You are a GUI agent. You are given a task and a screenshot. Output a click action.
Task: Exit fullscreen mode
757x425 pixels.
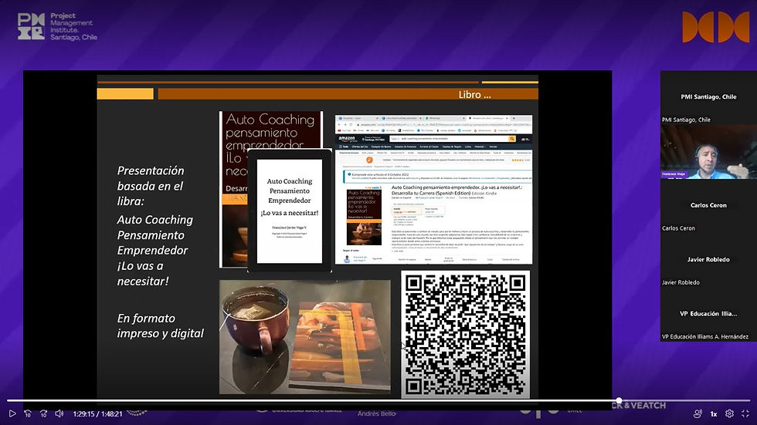pyautogui.click(x=745, y=413)
